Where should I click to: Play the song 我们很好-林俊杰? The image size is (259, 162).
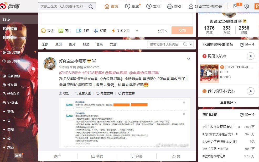pos(250,91)
